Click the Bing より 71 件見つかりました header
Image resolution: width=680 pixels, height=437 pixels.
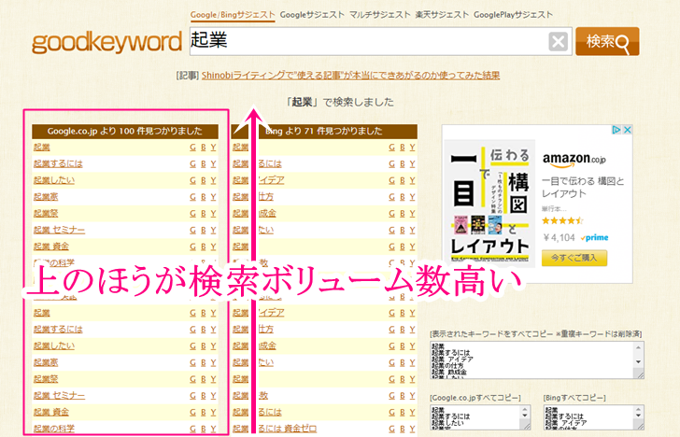click(324, 131)
